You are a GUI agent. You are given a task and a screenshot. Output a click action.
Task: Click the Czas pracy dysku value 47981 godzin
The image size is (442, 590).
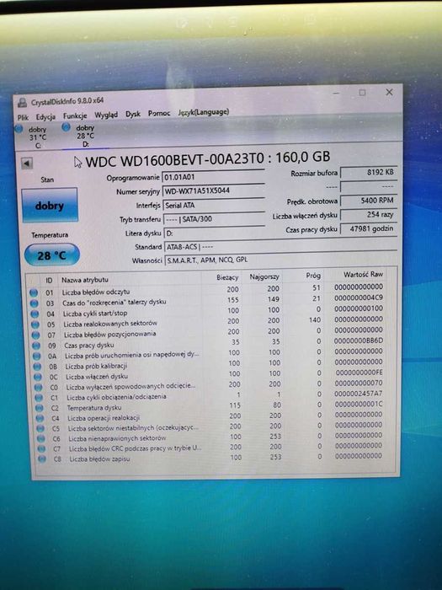[369, 228]
